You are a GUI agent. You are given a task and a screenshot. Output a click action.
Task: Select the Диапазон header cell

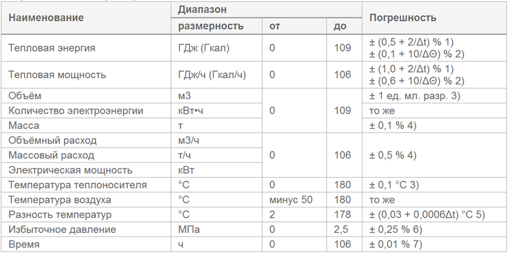point(267,10)
